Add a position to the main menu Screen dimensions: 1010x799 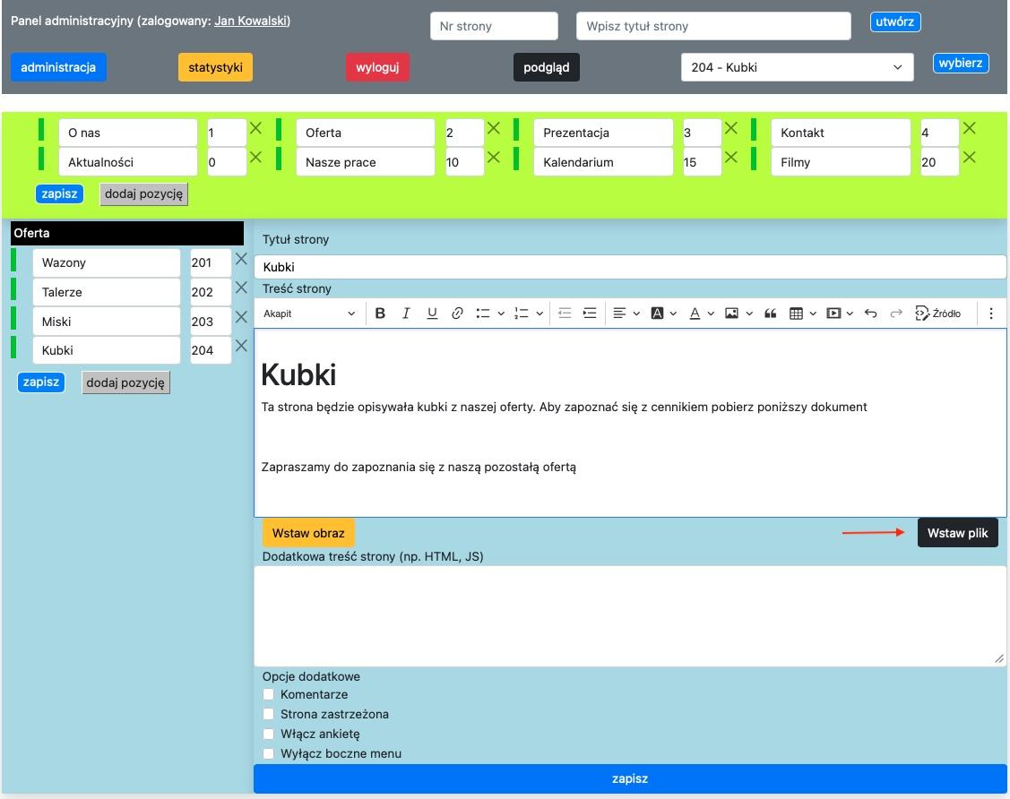pyautogui.click(x=143, y=193)
